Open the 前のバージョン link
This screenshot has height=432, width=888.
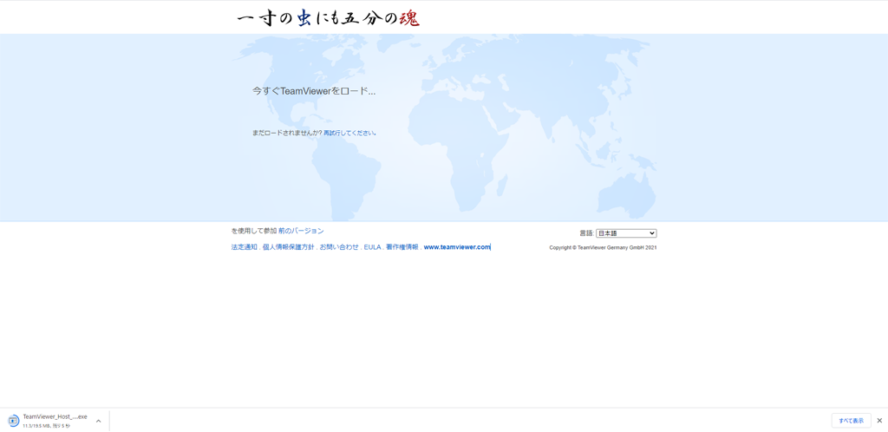301,231
